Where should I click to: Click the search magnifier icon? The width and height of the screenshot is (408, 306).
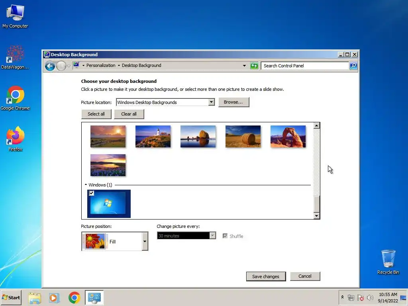(x=353, y=66)
